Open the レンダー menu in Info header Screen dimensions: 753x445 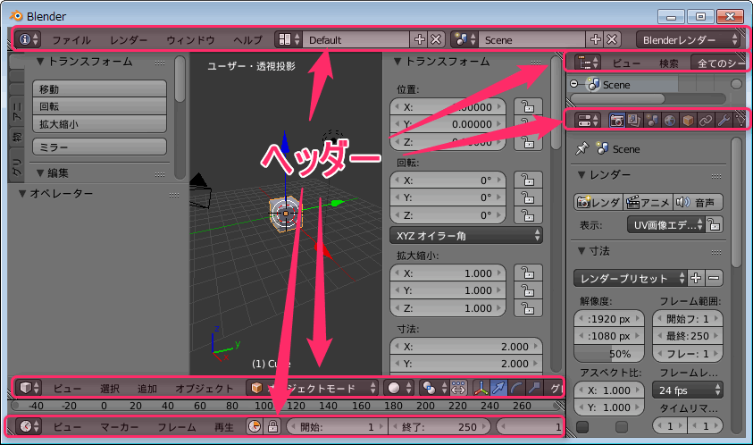[x=129, y=40]
